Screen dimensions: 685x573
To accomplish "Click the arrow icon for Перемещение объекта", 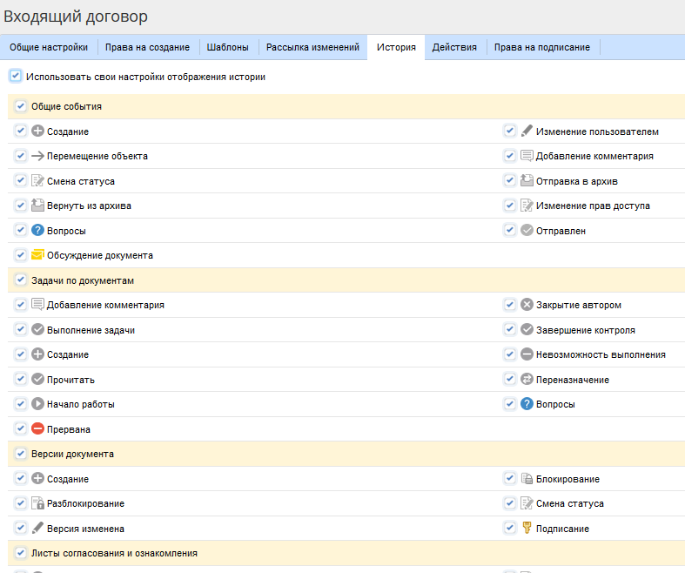I will pyautogui.click(x=37, y=157).
